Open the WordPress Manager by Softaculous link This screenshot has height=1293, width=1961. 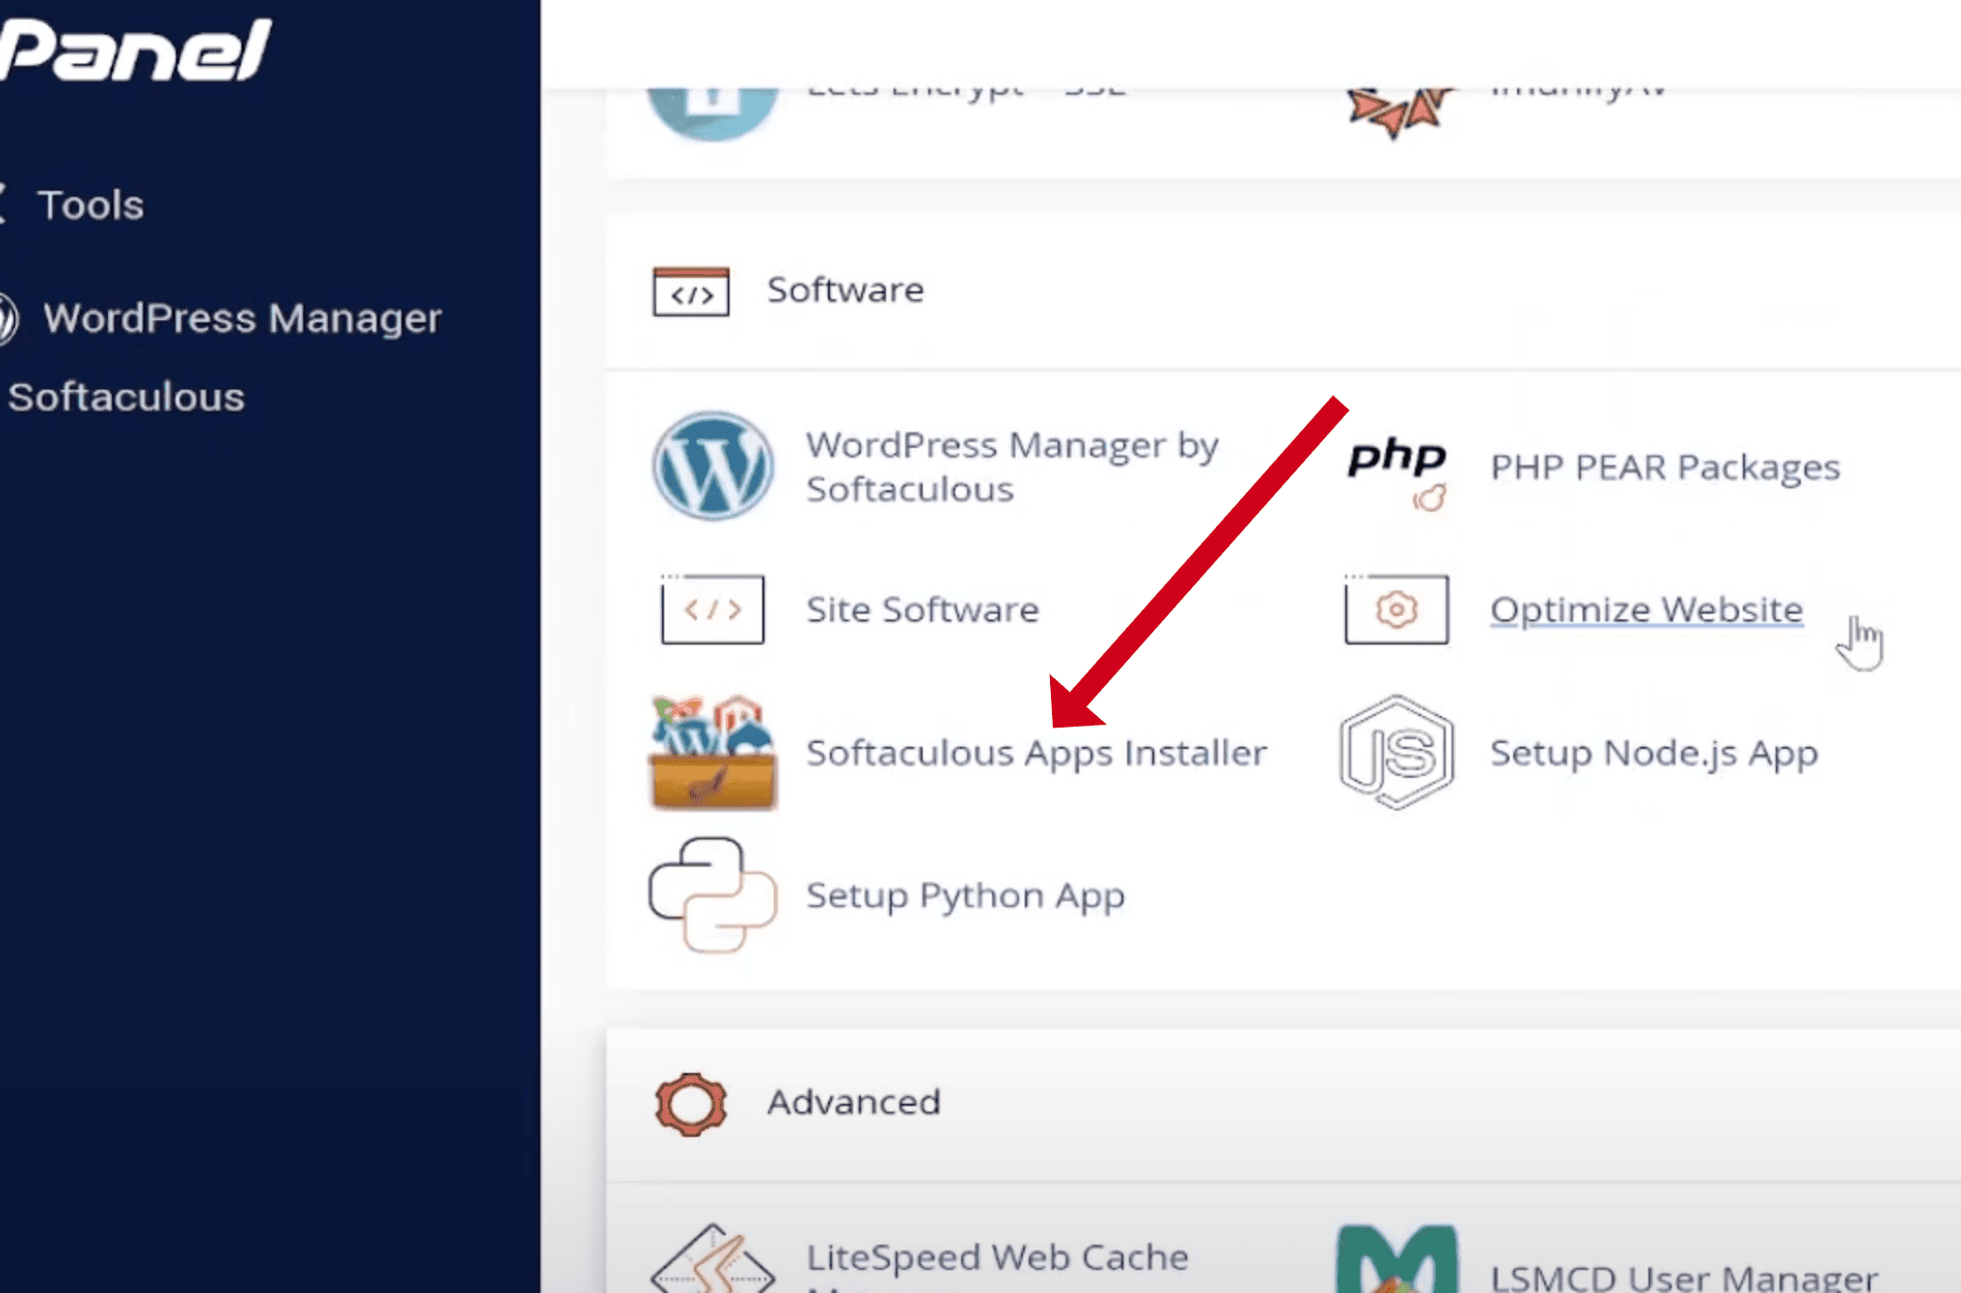click(1012, 467)
